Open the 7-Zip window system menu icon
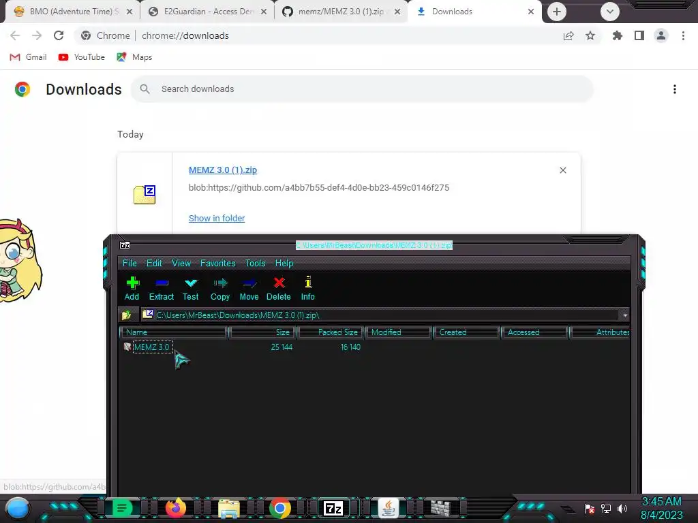Image resolution: width=698 pixels, height=523 pixels. click(x=125, y=245)
